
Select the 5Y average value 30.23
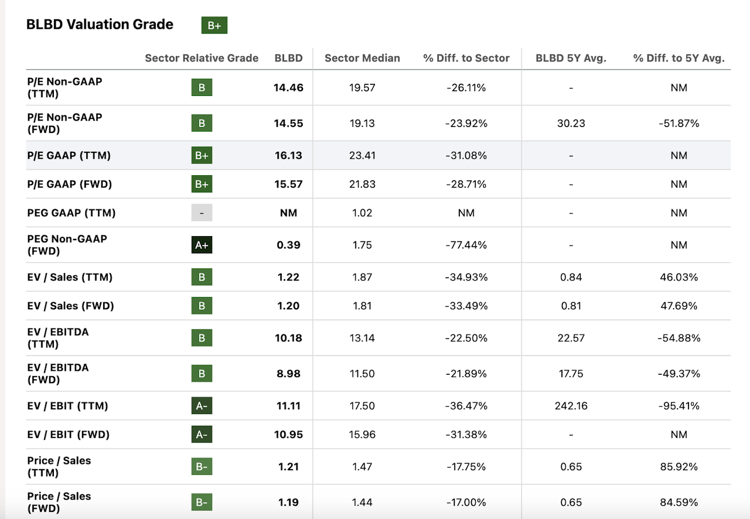[x=571, y=124]
